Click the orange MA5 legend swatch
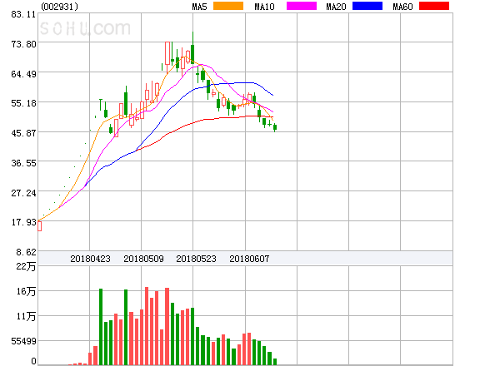This screenshot has width=500, height=366. point(228,6)
